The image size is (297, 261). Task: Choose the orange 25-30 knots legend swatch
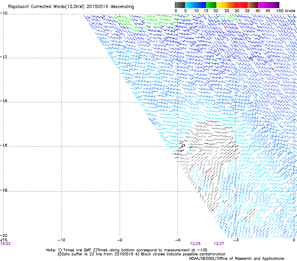click(232, 5)
